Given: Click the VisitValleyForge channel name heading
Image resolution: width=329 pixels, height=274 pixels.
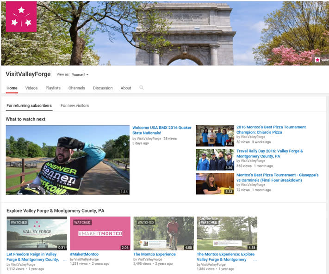Looking at the screenshot, I should 28,74.
